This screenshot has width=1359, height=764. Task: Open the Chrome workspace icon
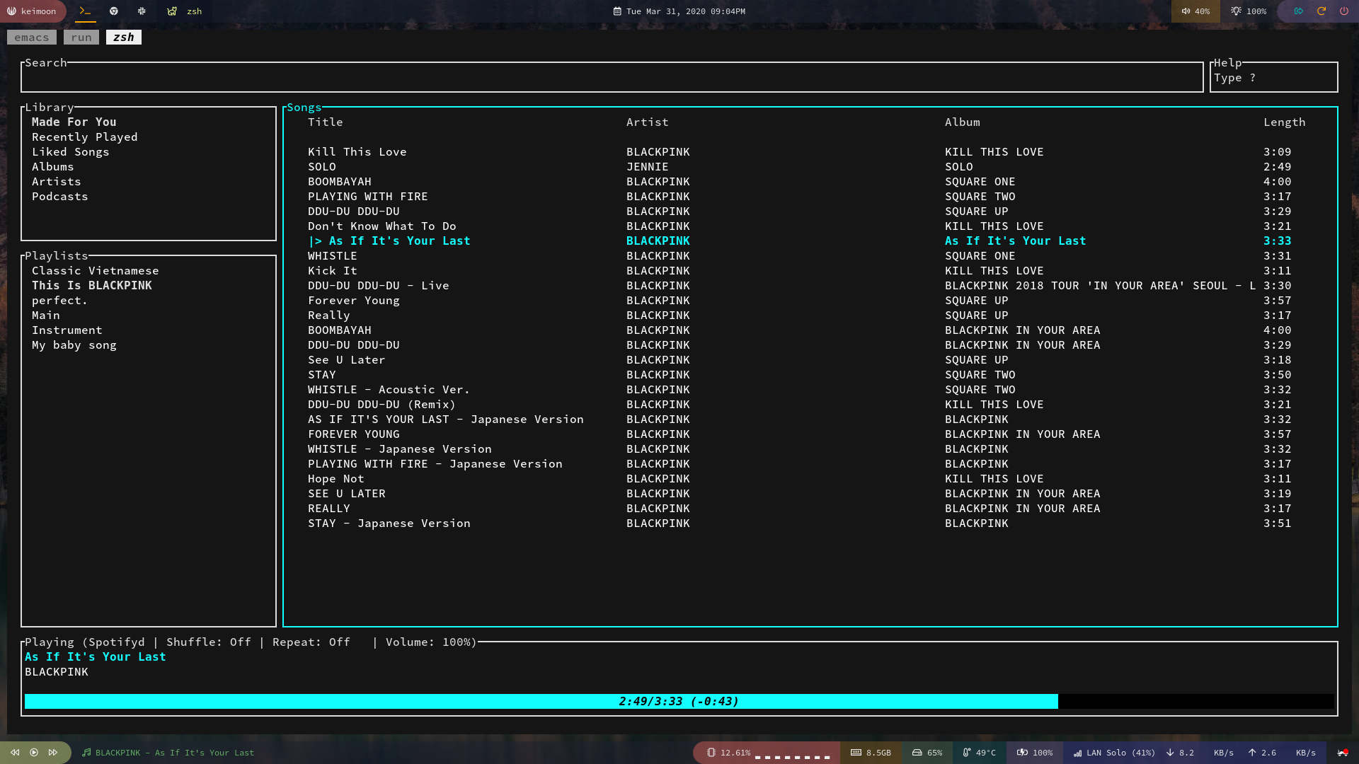tap(114, 11)
